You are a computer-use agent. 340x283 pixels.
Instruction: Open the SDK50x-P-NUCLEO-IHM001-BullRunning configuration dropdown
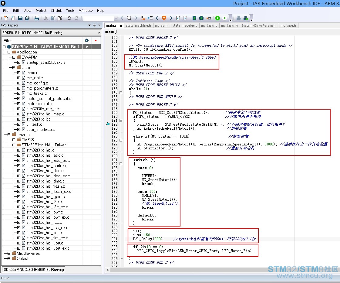(99, 33)
